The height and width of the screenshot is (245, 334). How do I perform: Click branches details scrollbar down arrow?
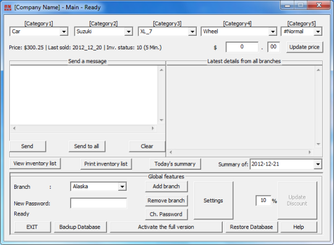tap(319, 144)
